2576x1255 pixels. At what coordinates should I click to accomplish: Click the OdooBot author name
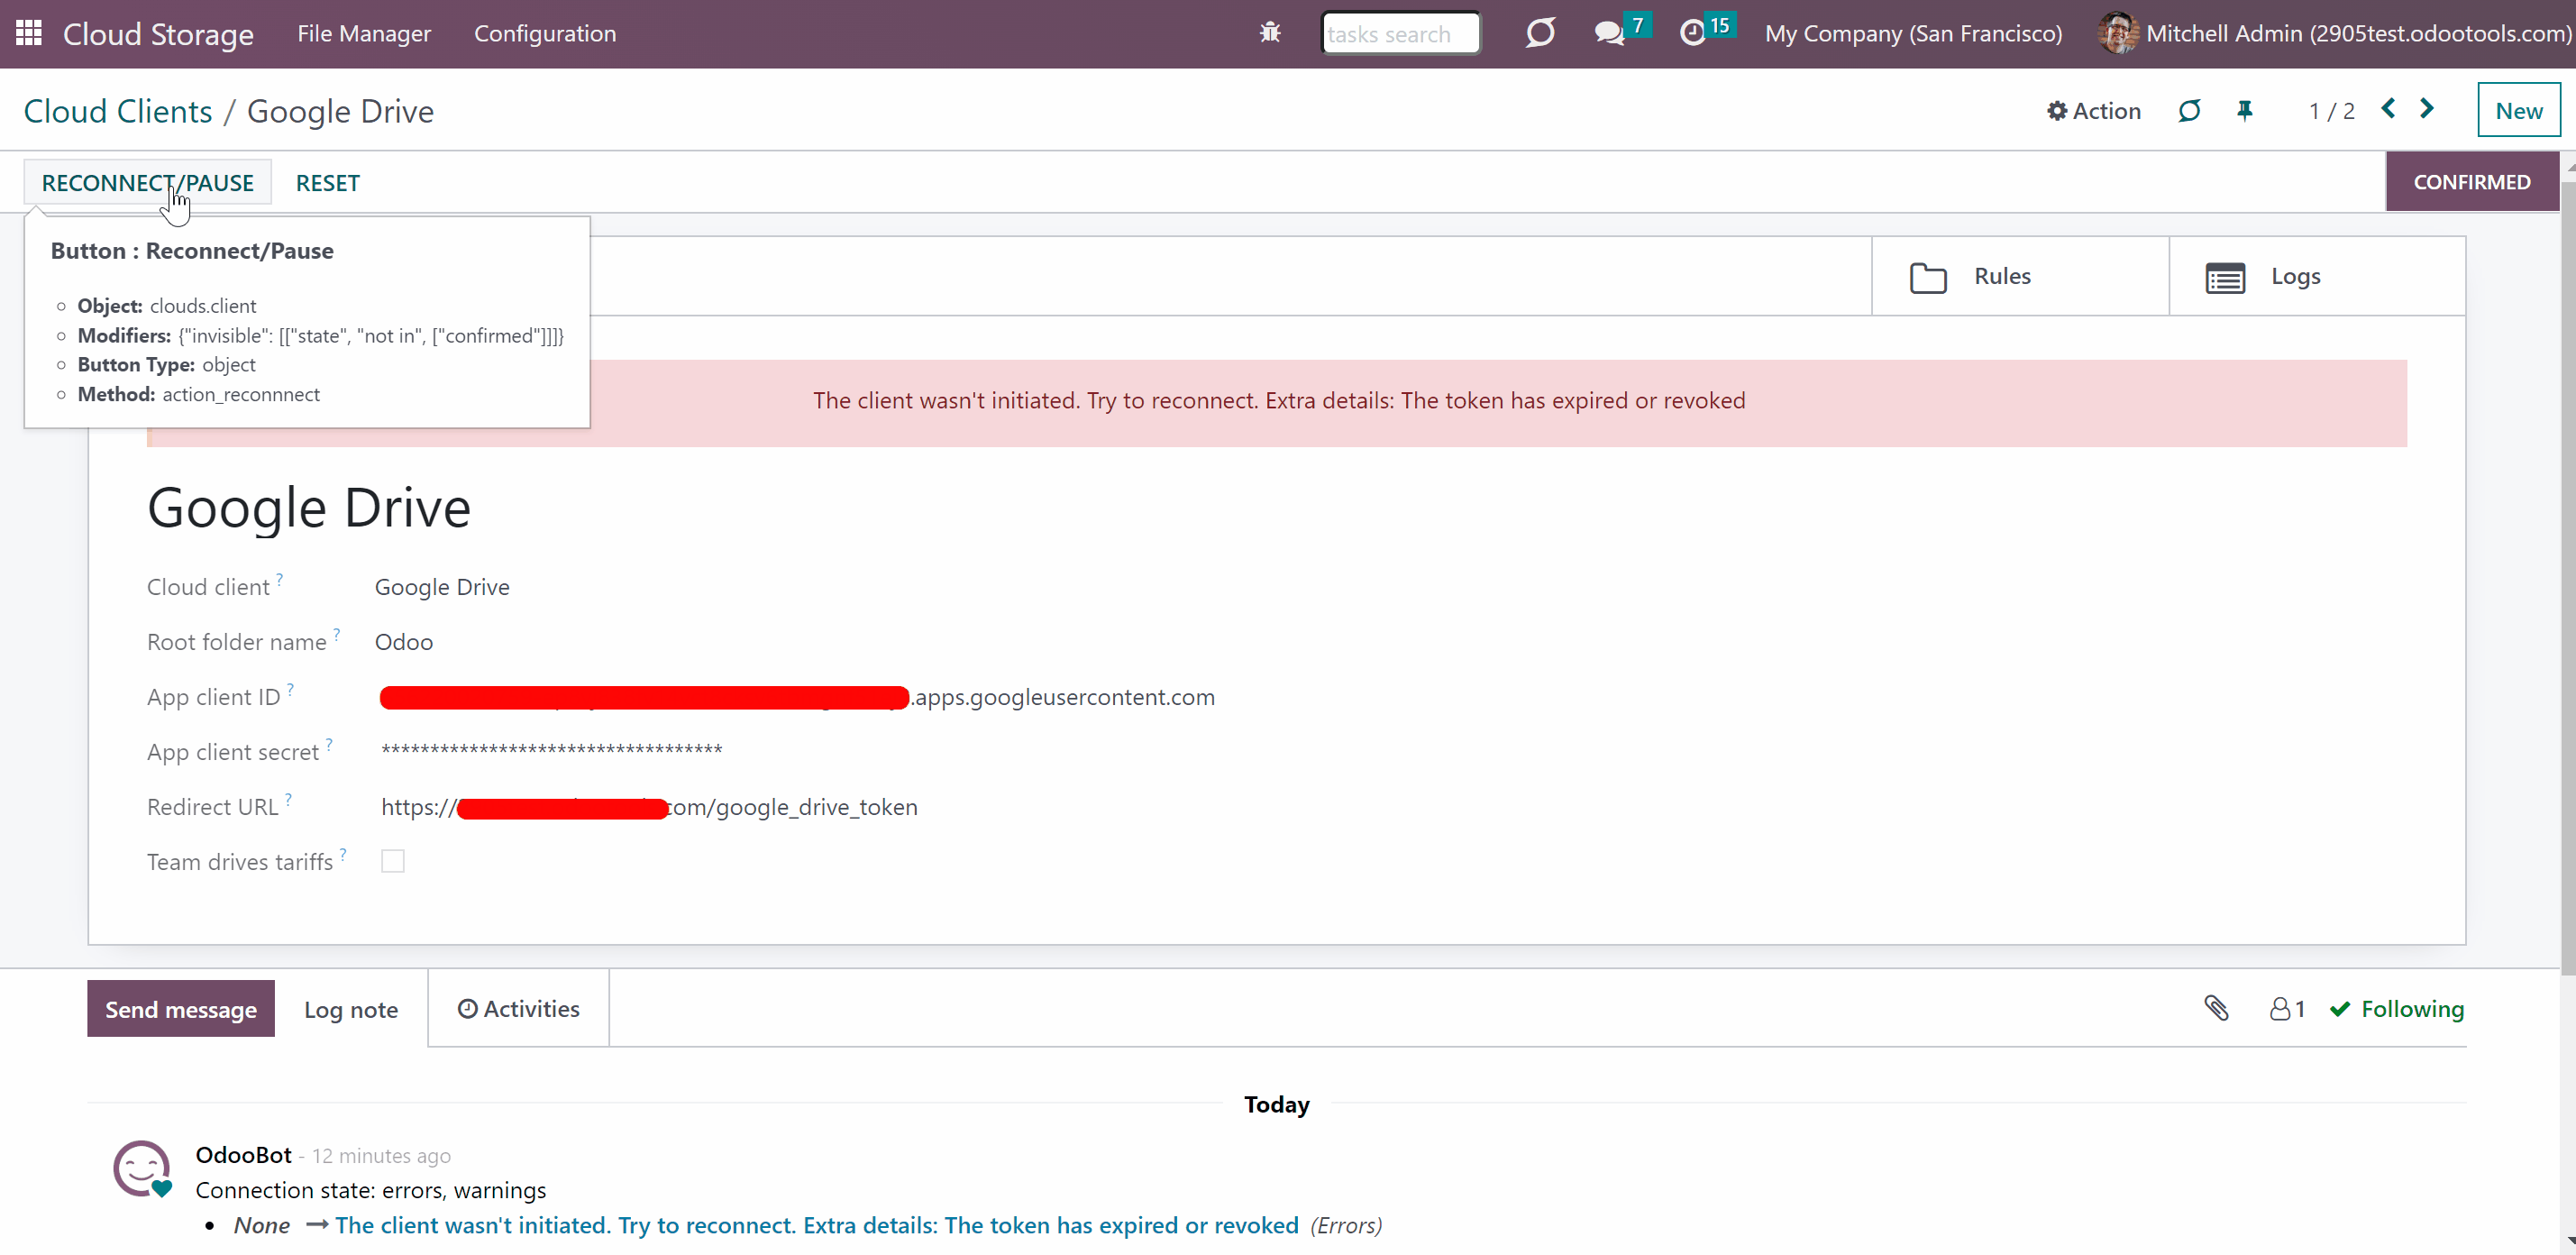[x=243, y=1155]
